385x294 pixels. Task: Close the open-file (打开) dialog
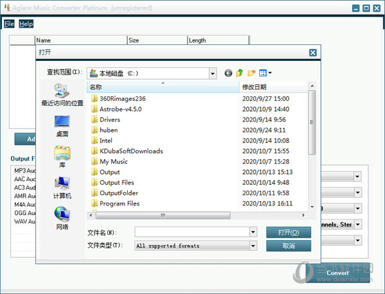pos(312,53)
